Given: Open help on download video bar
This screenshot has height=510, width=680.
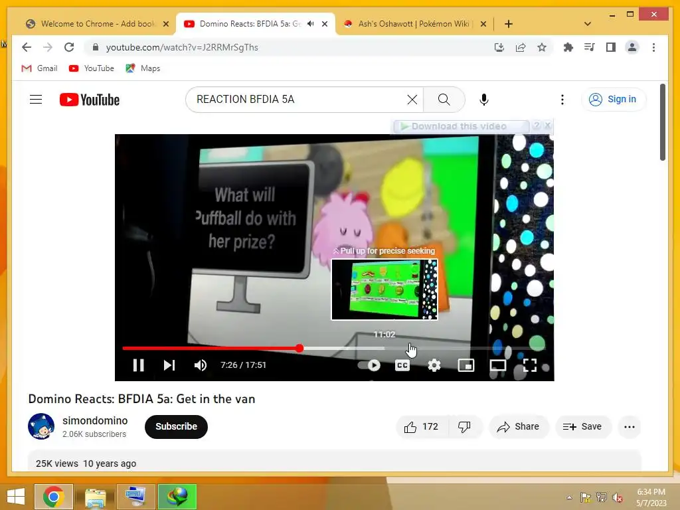Looking at the screenshot, I should tap(537, 126).
